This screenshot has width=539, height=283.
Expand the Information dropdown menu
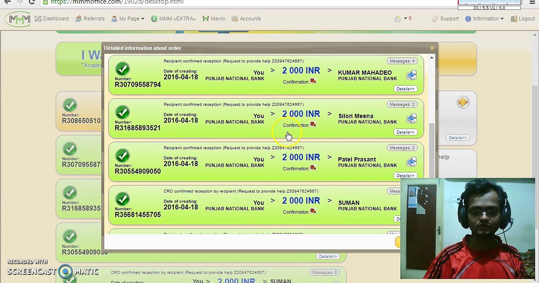coord(484,19)
